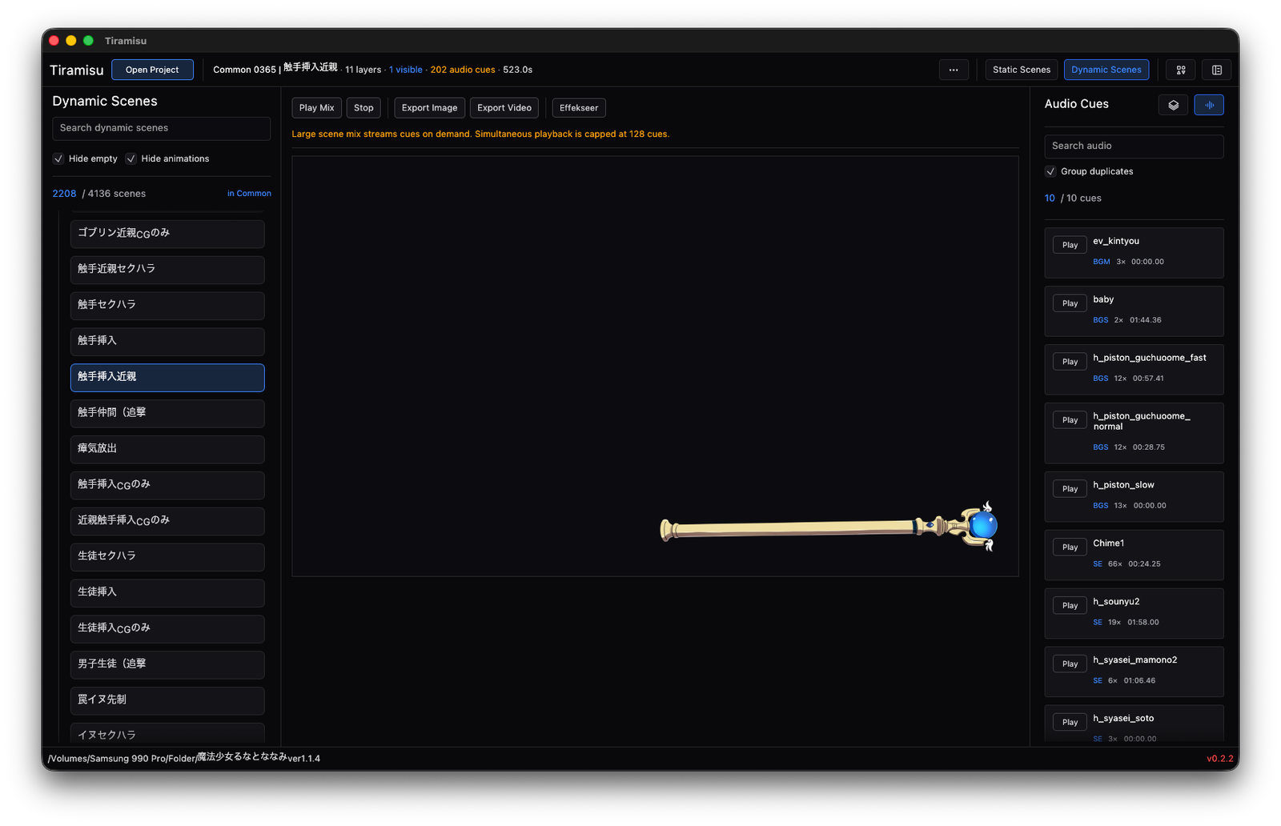Start playback with Play Mix
Viewport: 1281px width, 826px height.
tap(317, 108)
